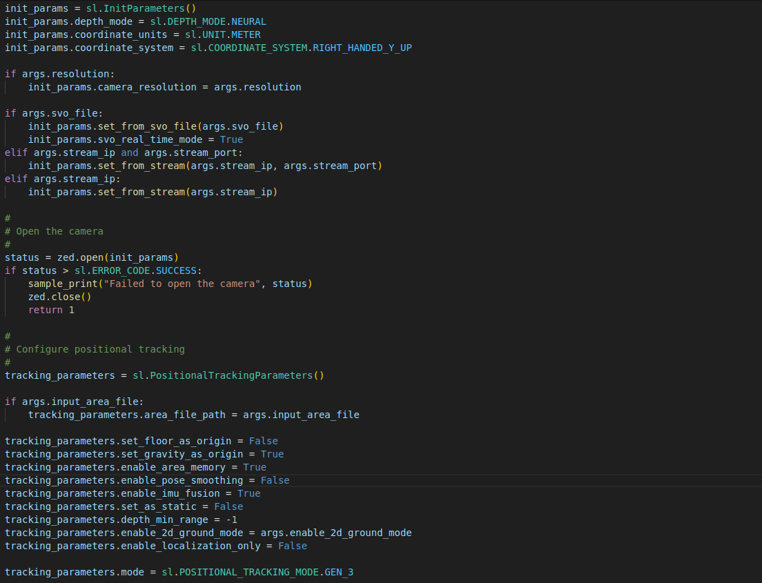Click the False value of enable_pose_smoothing
The image size is (762, 583).
(275, 480)
